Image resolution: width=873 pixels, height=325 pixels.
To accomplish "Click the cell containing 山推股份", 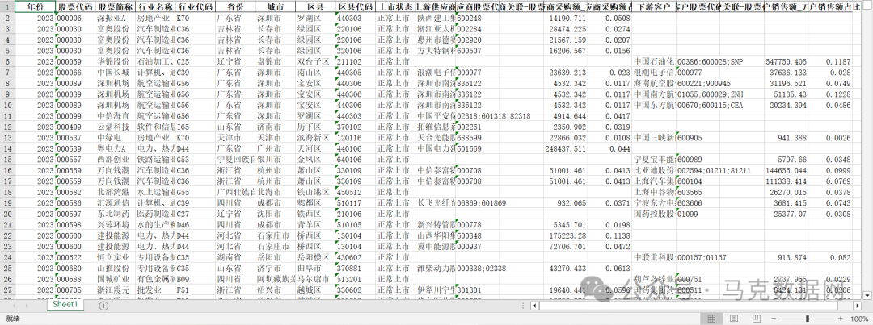I will (x=116, y=268).
